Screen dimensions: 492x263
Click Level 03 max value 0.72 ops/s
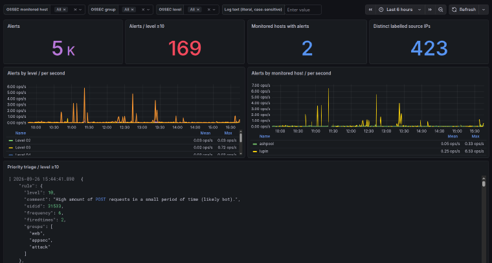coord(227,148)
